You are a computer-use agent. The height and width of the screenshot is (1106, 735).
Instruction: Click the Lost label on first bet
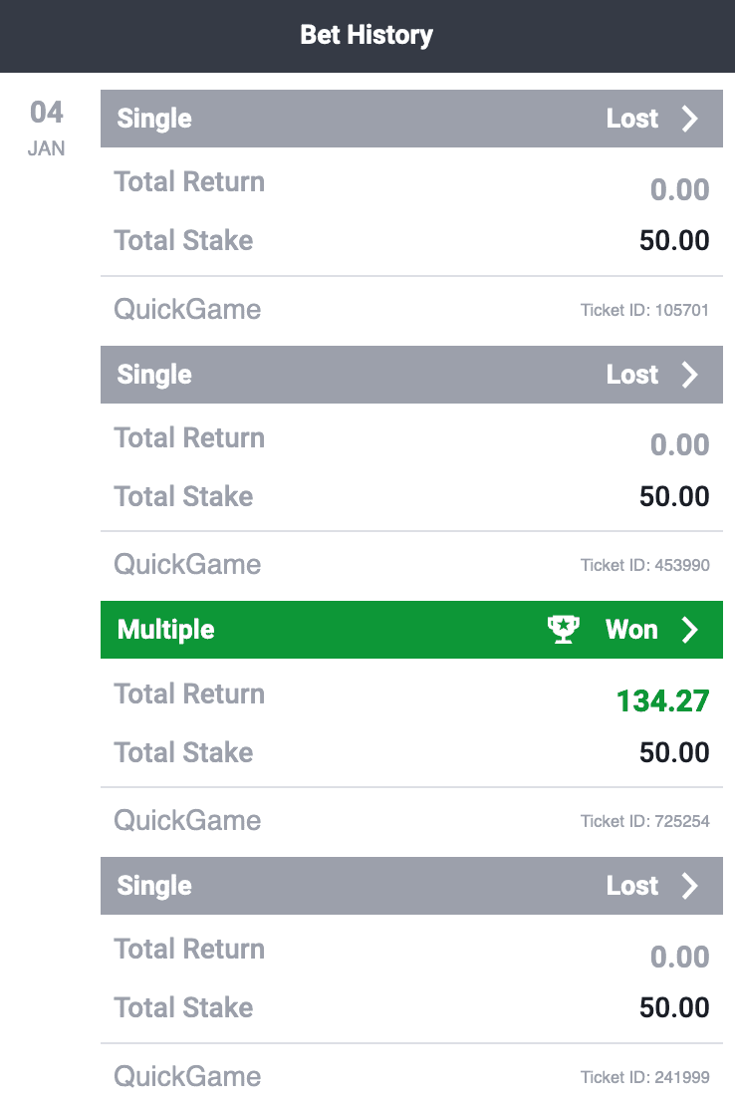tap(632, 119)
